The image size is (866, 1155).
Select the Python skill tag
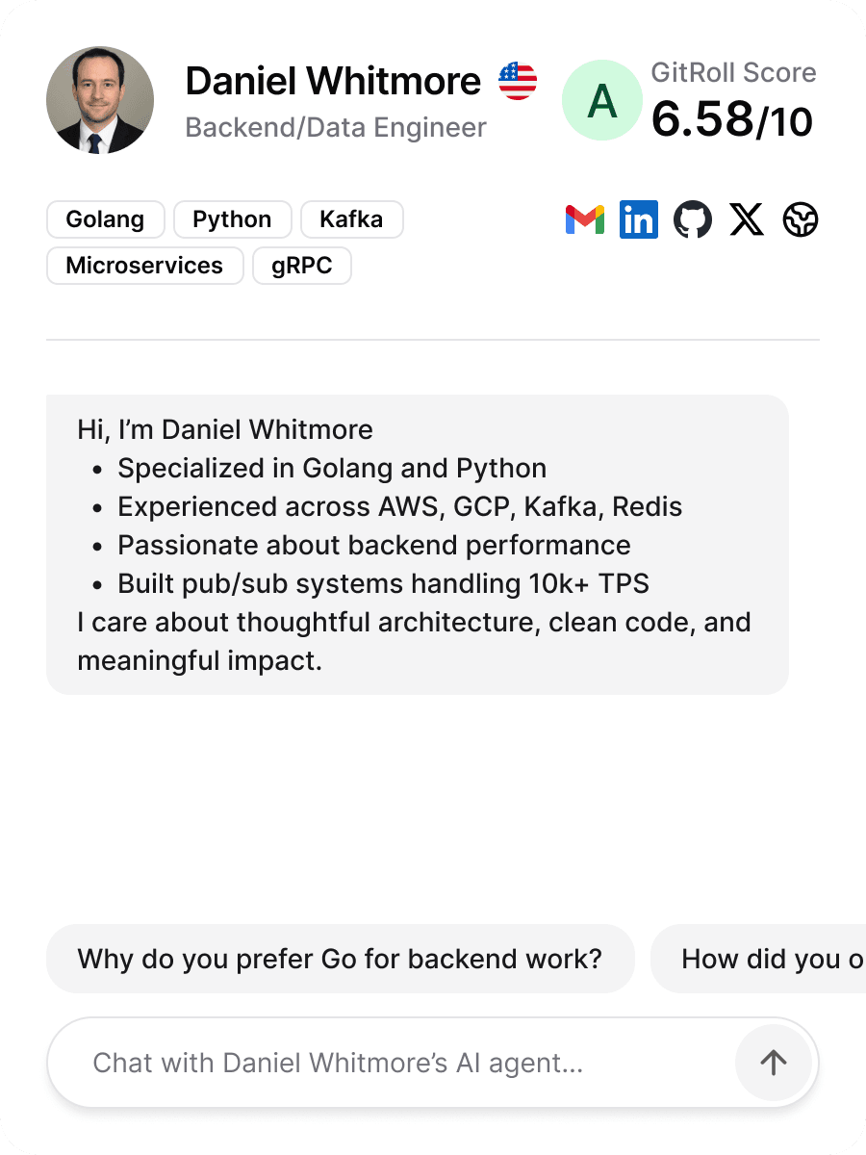tap(232, 219)
